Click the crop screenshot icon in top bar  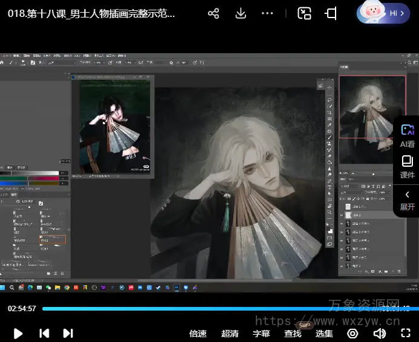(331, 13)
